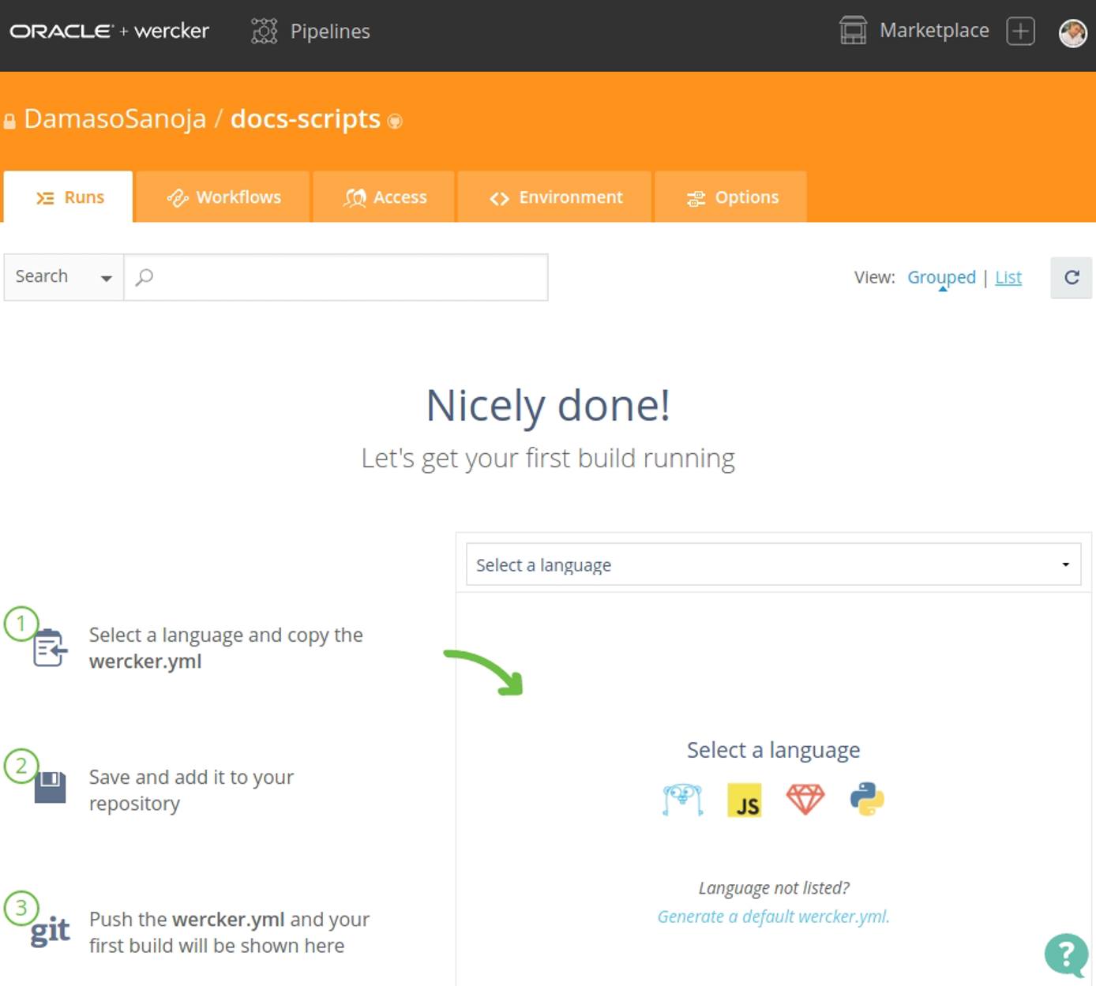Viewport: 1096px width, 986px height.
Task: Switch to the Access tab
Action: (385, 197)
